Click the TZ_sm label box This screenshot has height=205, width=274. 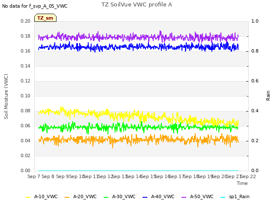coord(45,18)
